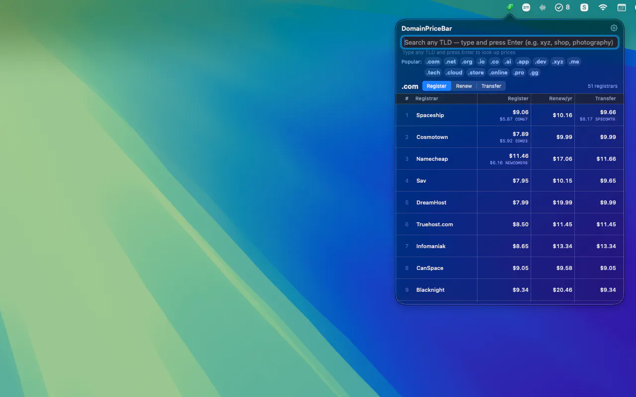Select the .app popular TLD chip
Image resolution: width=636 pixels, height=397 pixels.
pyautogui.click(x=523, y=62)
